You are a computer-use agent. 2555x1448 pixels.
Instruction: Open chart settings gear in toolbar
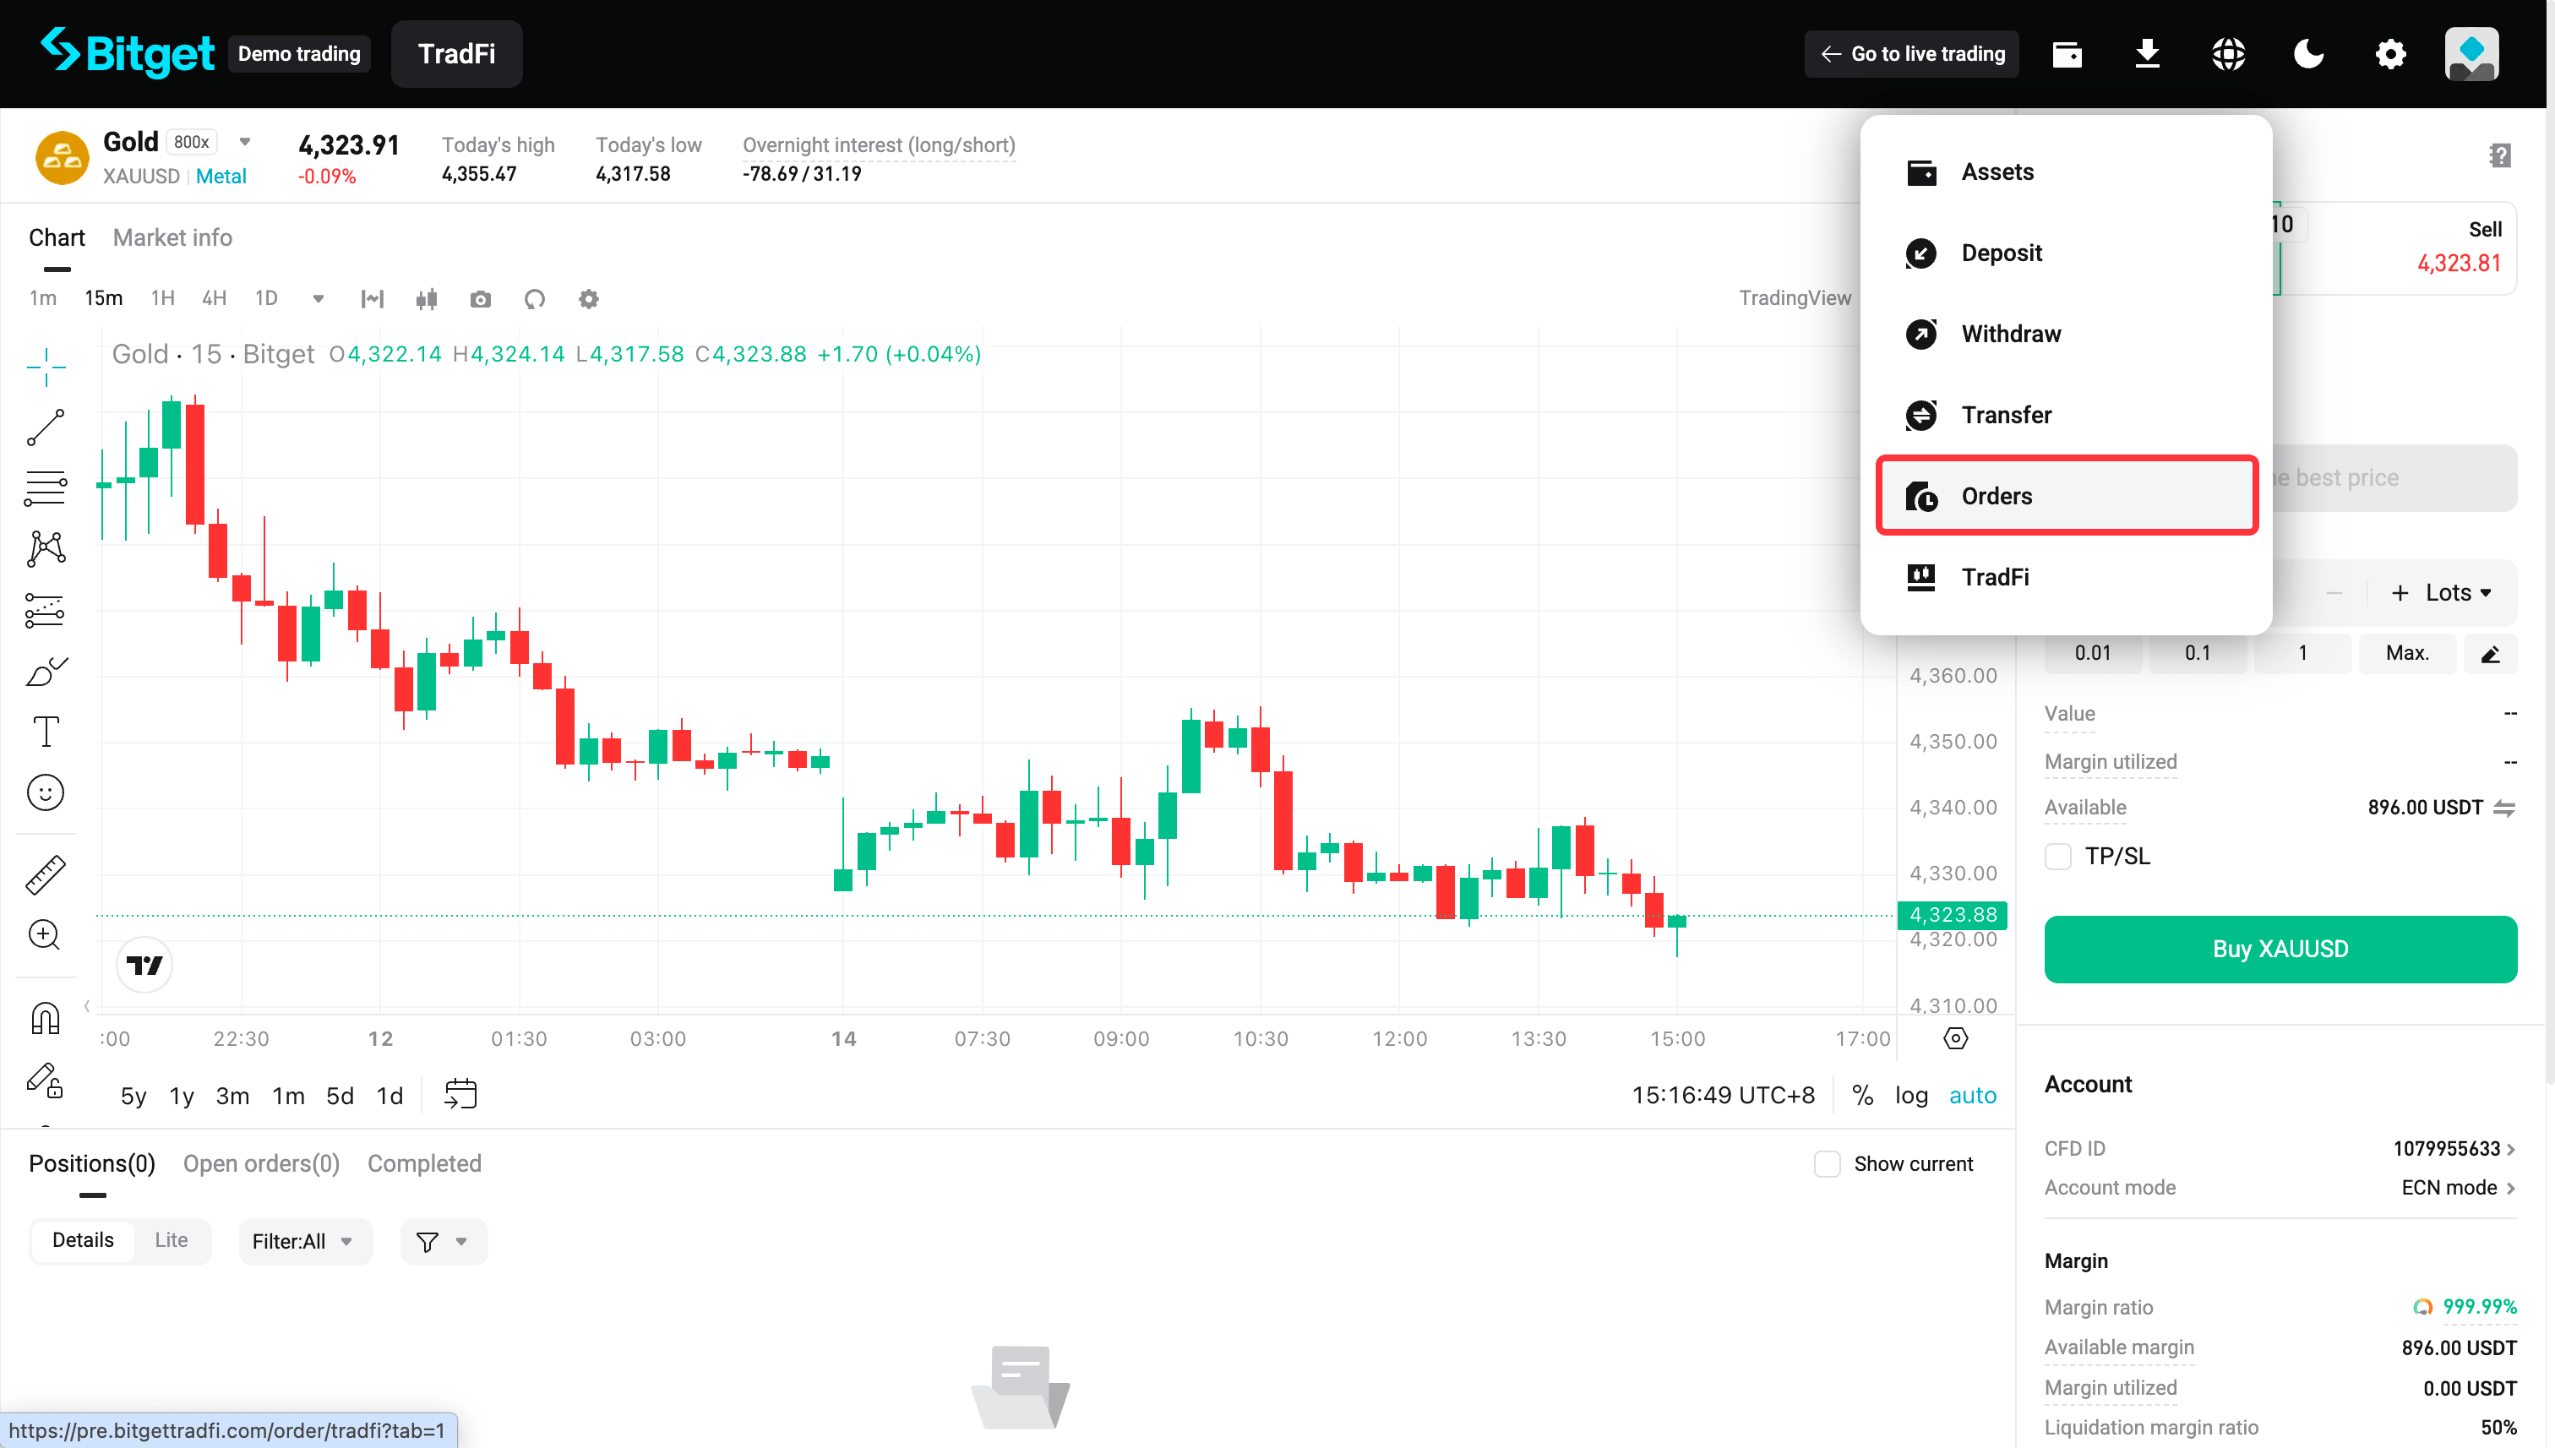tap(589, 299)
